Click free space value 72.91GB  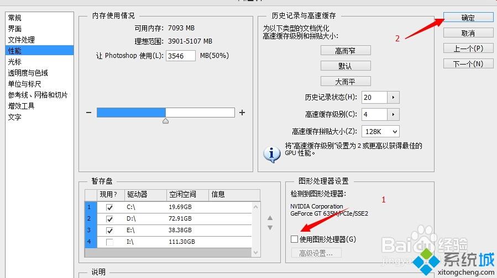pyautogui.click(x=180, y=218)
